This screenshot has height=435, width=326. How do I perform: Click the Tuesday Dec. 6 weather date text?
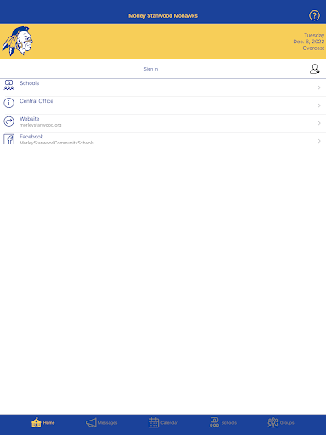pyautogui.click(x=309, y=42)
